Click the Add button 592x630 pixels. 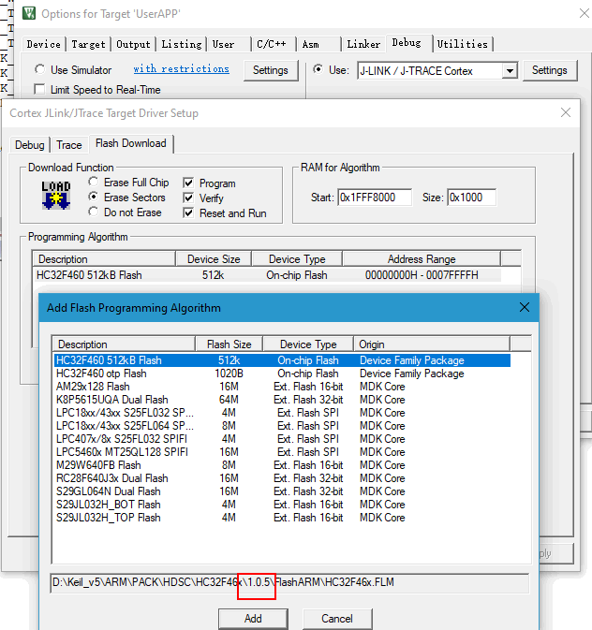(x=253, y=619)
